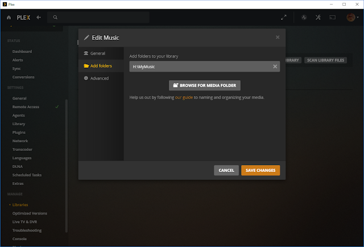Open Network settings

coord(20,141)
